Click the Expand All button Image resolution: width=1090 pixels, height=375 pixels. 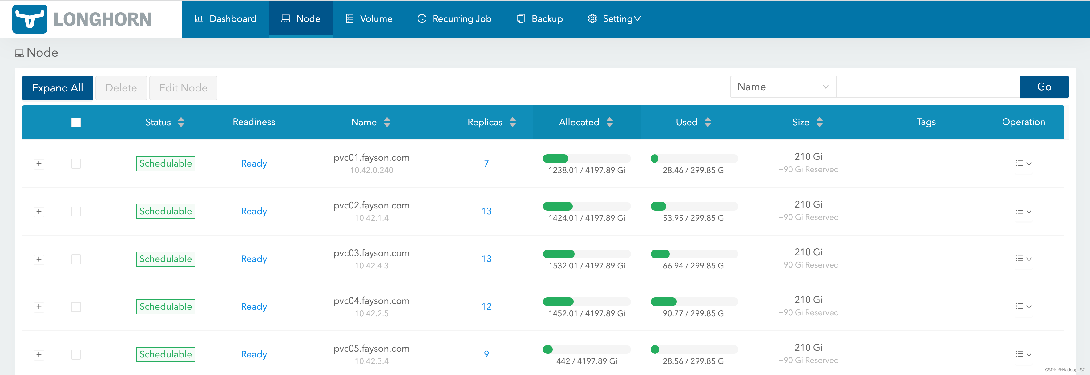(x=58, y=88)
